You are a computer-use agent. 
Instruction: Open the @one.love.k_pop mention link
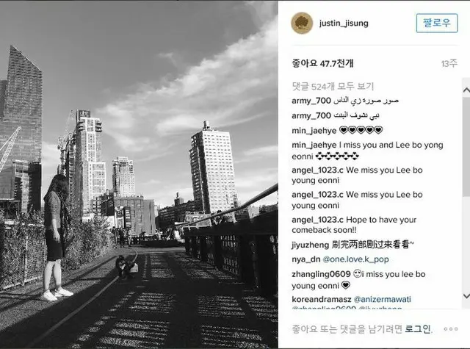(x=355, y=259)
